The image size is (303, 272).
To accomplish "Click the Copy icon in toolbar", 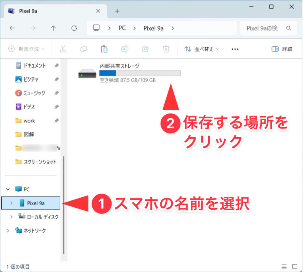I will click(x=83, y=49).
